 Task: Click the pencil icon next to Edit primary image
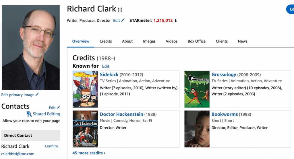point(37,95)
